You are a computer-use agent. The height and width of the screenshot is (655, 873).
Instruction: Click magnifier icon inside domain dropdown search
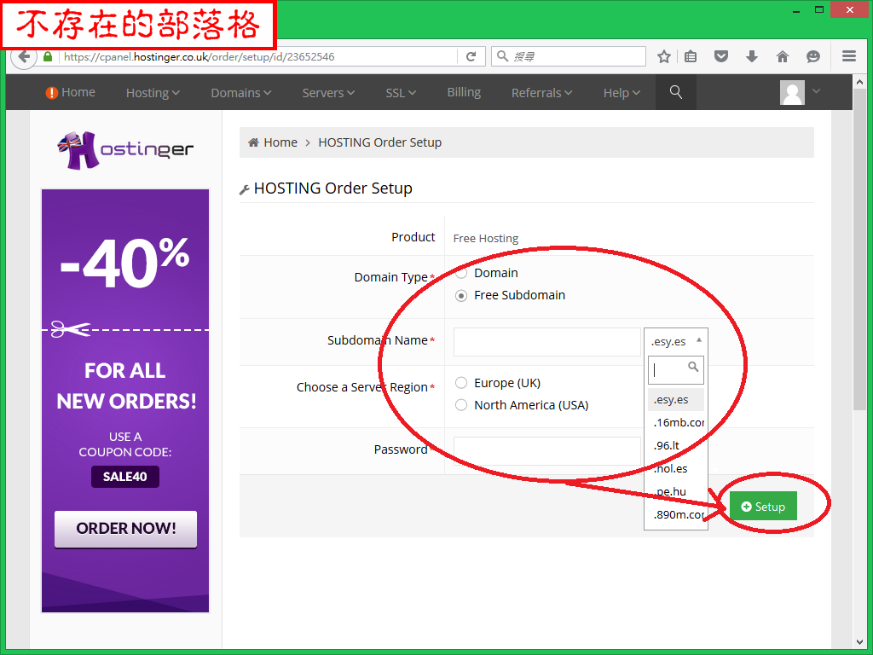point(693,367)
